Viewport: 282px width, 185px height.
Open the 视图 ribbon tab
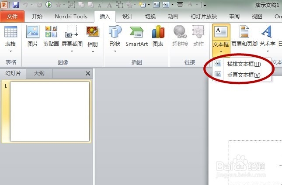[x=257, y=17]
